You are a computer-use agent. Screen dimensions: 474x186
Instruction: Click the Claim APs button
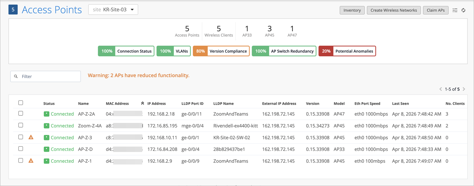pyautogui.click(x=435, y=10)
